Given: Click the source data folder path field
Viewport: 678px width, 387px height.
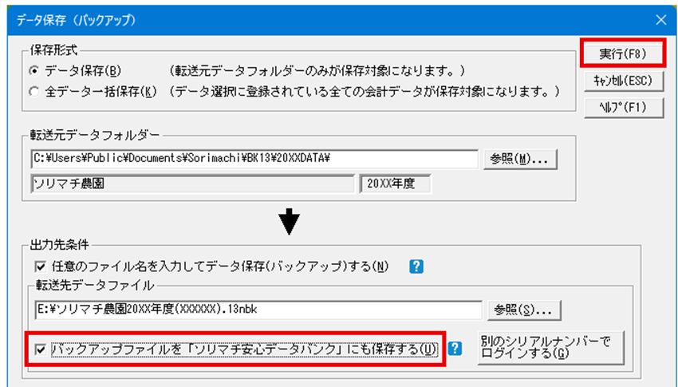Looking at the screenshot, I should tap(254, 159).
